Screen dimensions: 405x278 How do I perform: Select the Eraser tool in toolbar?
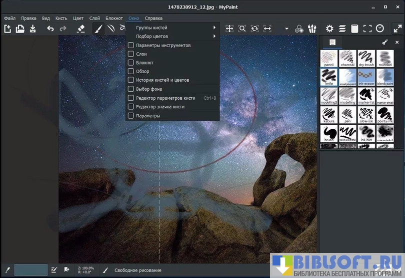point(81,29)
